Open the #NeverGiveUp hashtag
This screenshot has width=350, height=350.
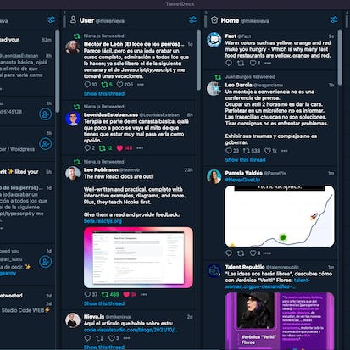[242, 180]
